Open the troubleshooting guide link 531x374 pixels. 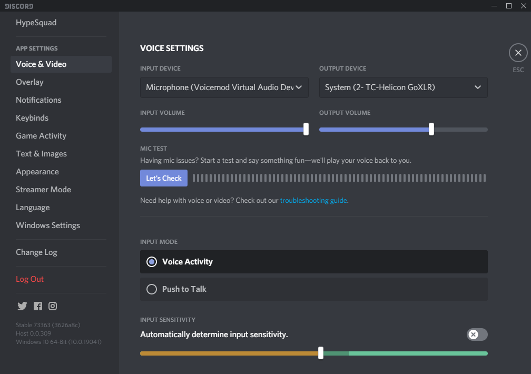313,201
